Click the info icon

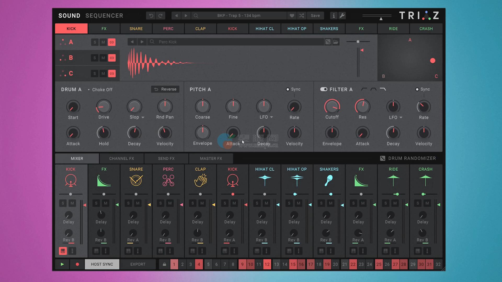[334, 16]
